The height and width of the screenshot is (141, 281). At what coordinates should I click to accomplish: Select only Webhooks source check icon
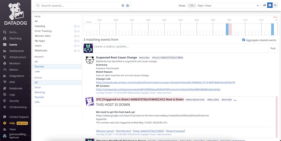click(75, 51)
